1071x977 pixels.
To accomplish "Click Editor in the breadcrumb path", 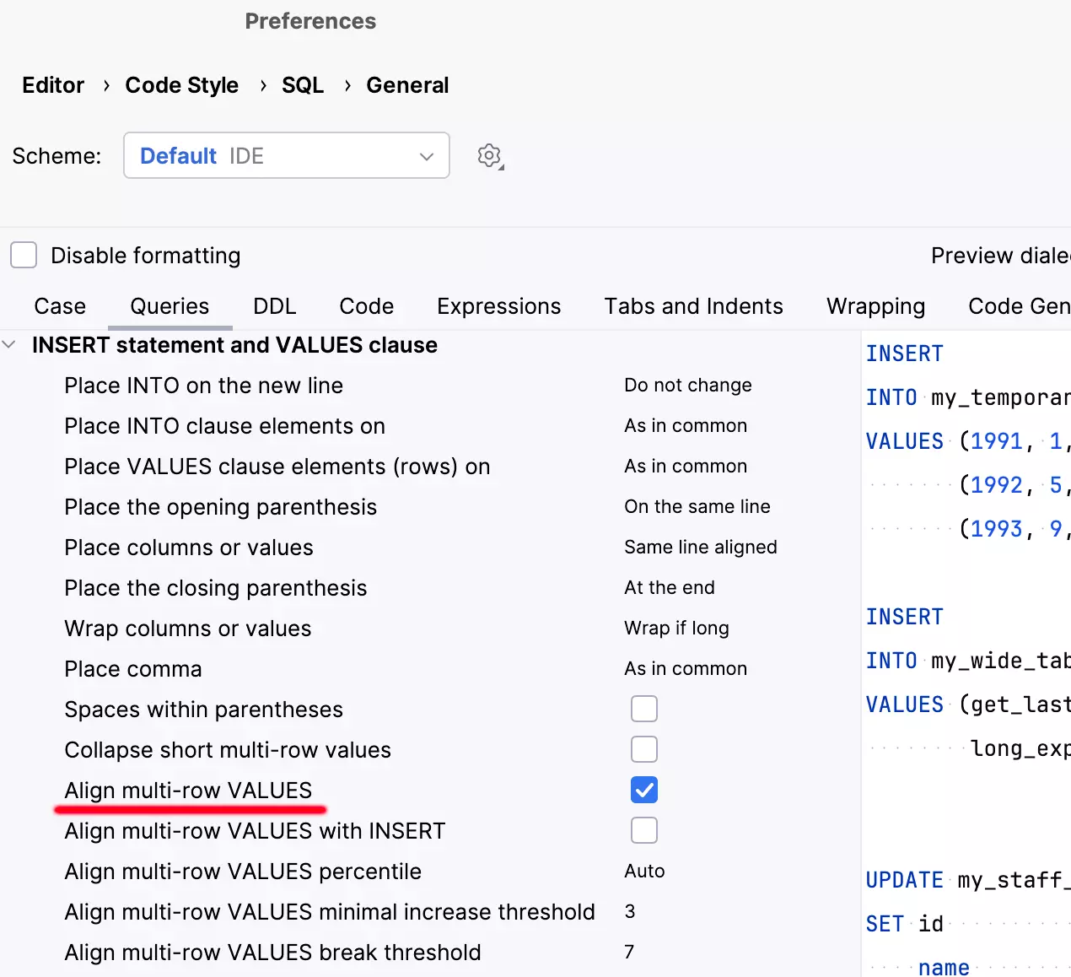I will coord(53,85).
